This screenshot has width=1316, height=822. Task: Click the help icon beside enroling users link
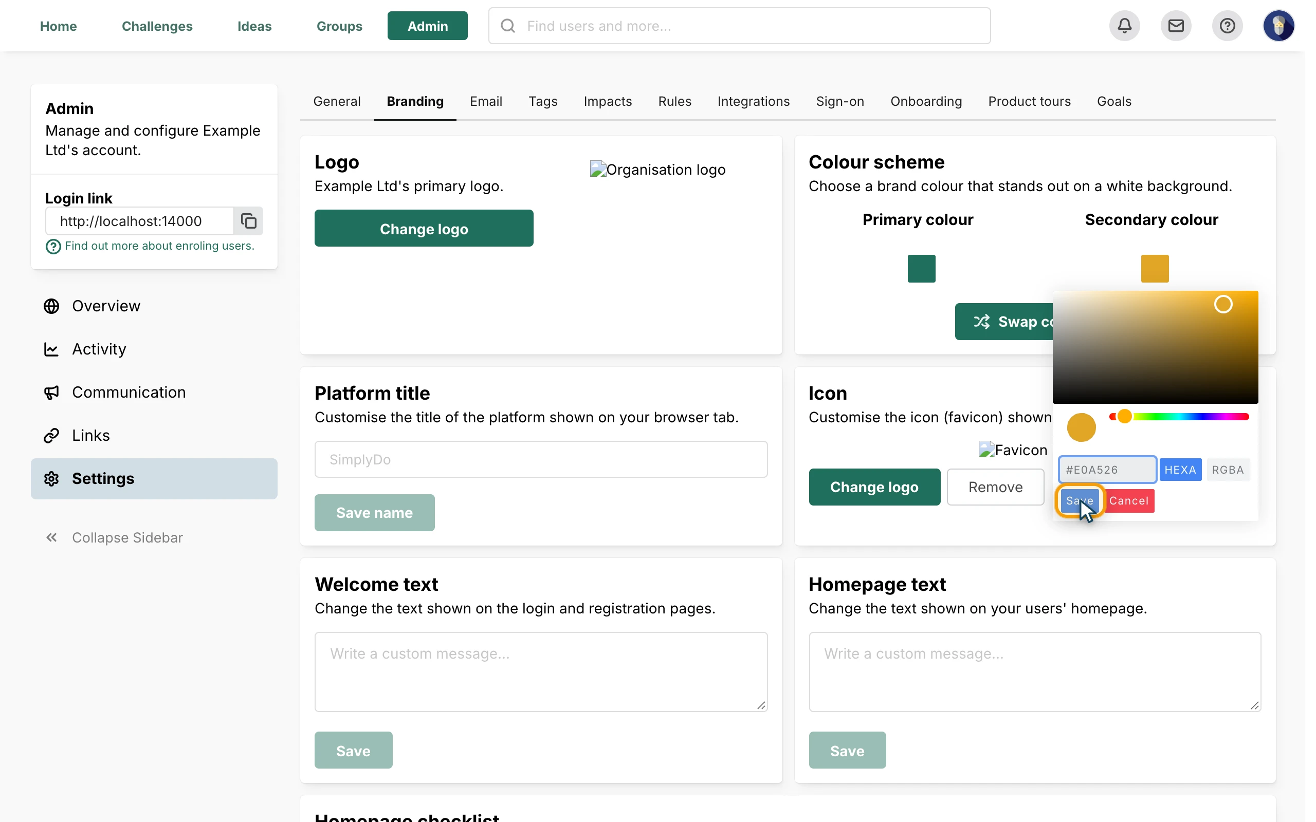click(53, 247)
